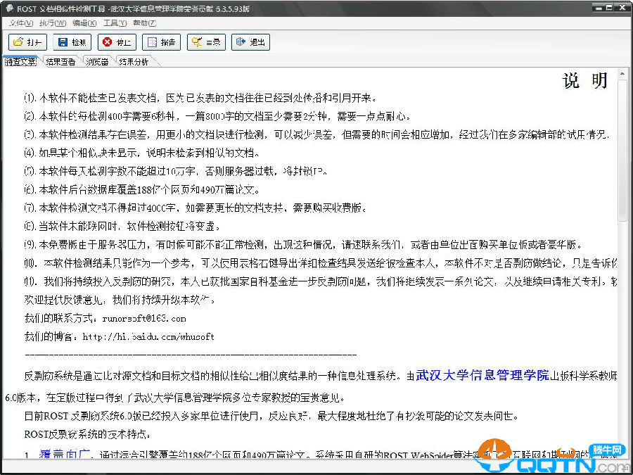Open the 文件 (File) menu
Image resolution: width=633 pixels, height=475 pixels.
pos(21,23)
